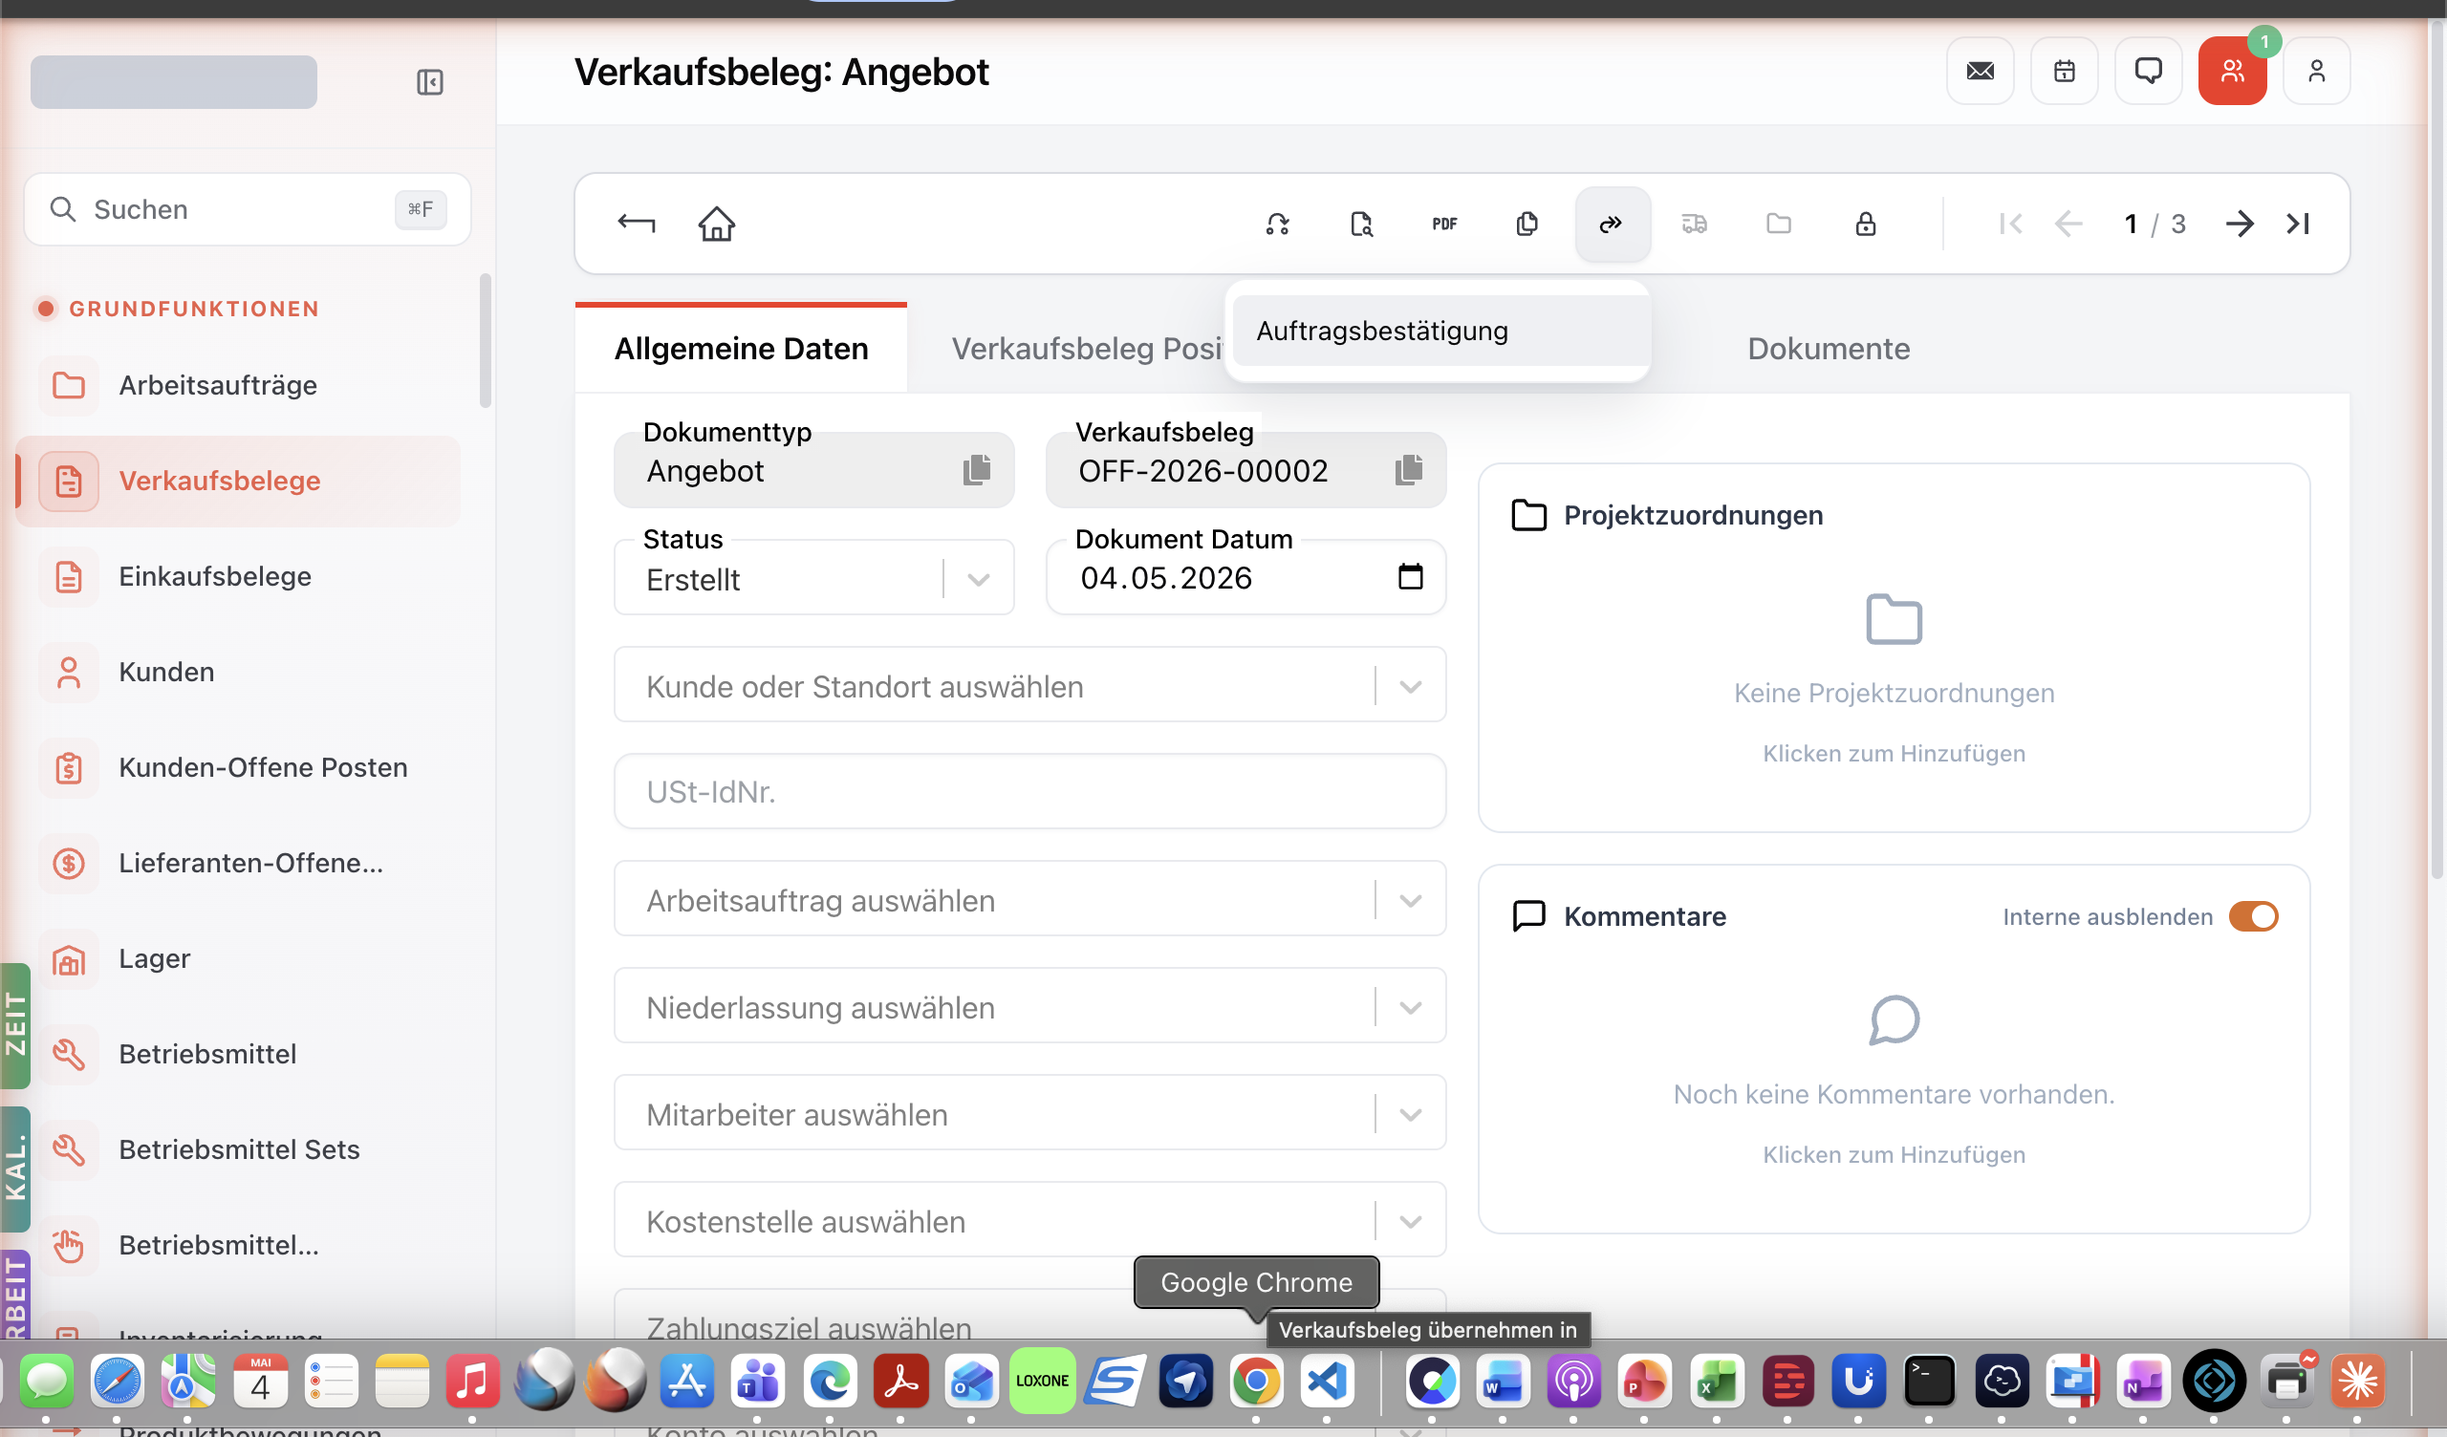Screen dimensions: 2447x1437
Task: Jump to the first record
Action: (x=2010, y=225)
